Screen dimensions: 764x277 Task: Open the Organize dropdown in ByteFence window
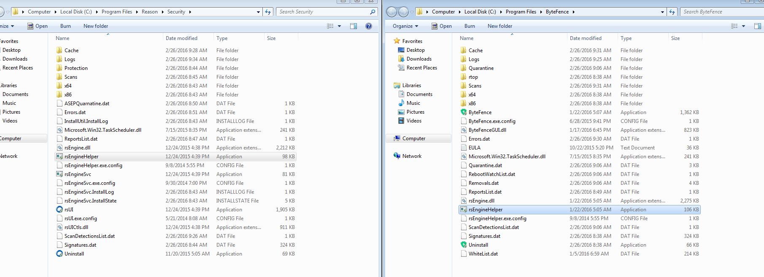pyautogui.click(x=405, y=26)
